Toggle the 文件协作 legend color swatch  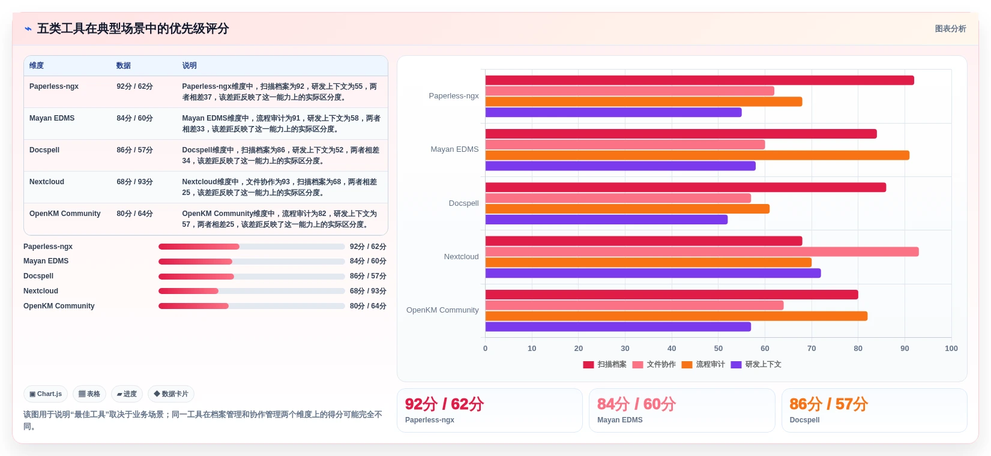637,365
